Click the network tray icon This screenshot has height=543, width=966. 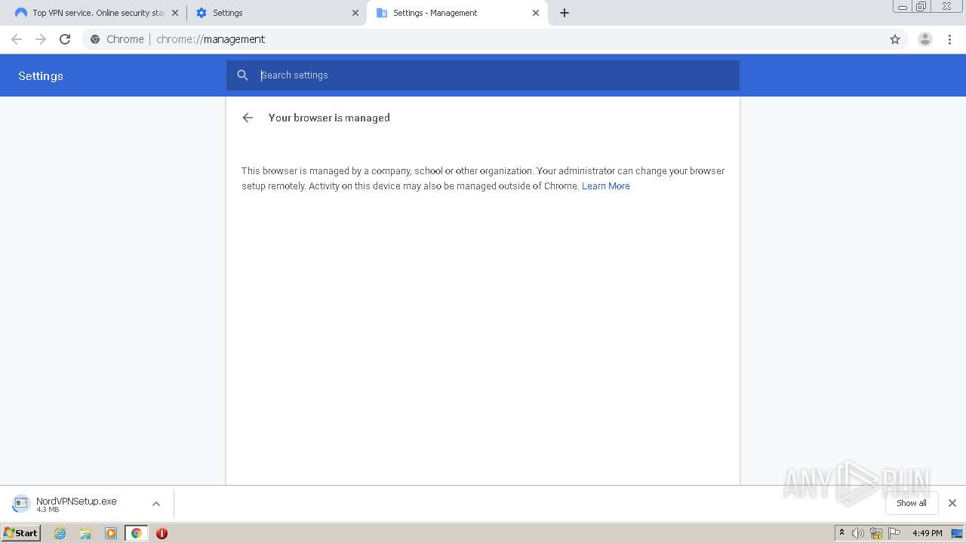tap(876, 533)
